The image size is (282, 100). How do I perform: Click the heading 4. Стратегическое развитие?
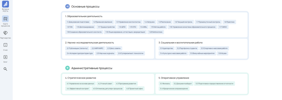tap(81, 78)
